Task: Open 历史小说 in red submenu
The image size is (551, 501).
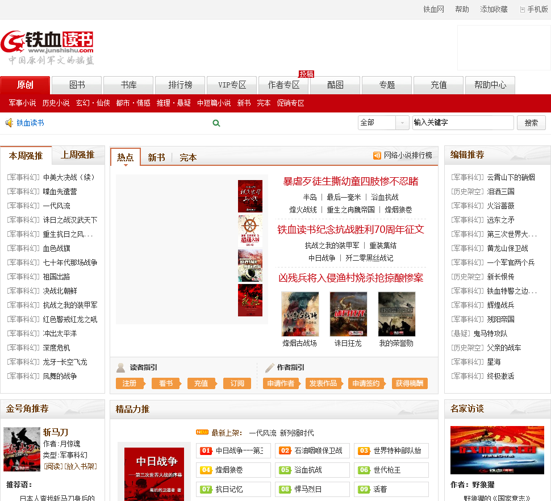Action: pyautogui.click(x=56, y=103)
